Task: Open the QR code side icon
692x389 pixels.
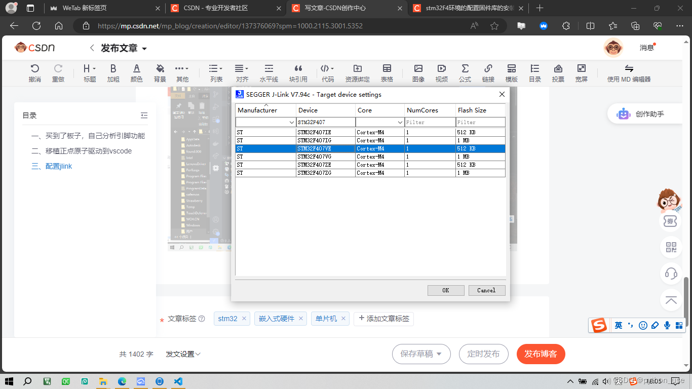Action: tap(671, 247)
